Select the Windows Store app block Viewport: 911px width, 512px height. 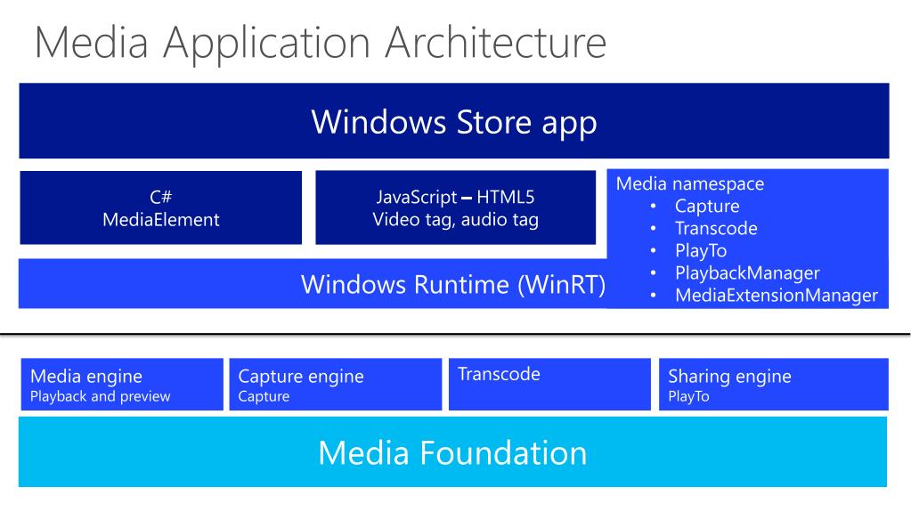454,121
